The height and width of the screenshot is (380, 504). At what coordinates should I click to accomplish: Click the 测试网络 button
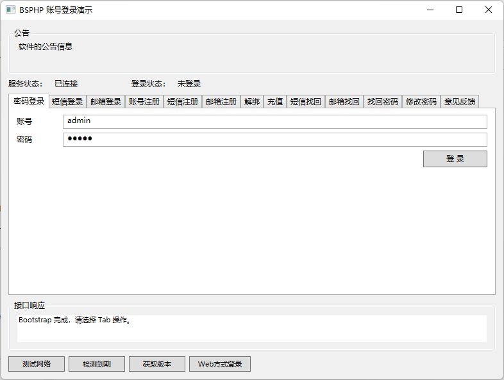point(37,364)
